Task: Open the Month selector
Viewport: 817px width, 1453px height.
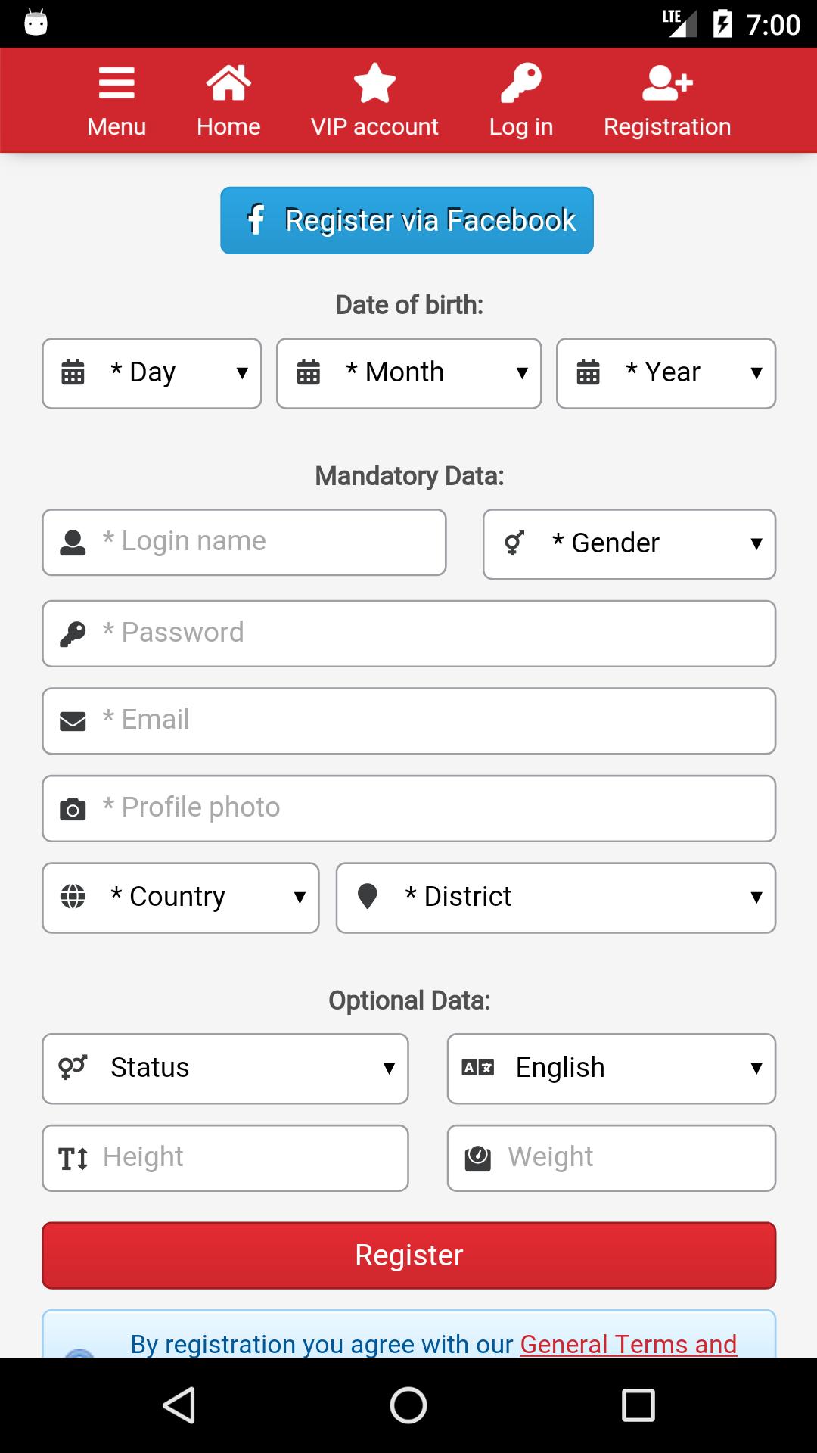Action: (409, 373)
